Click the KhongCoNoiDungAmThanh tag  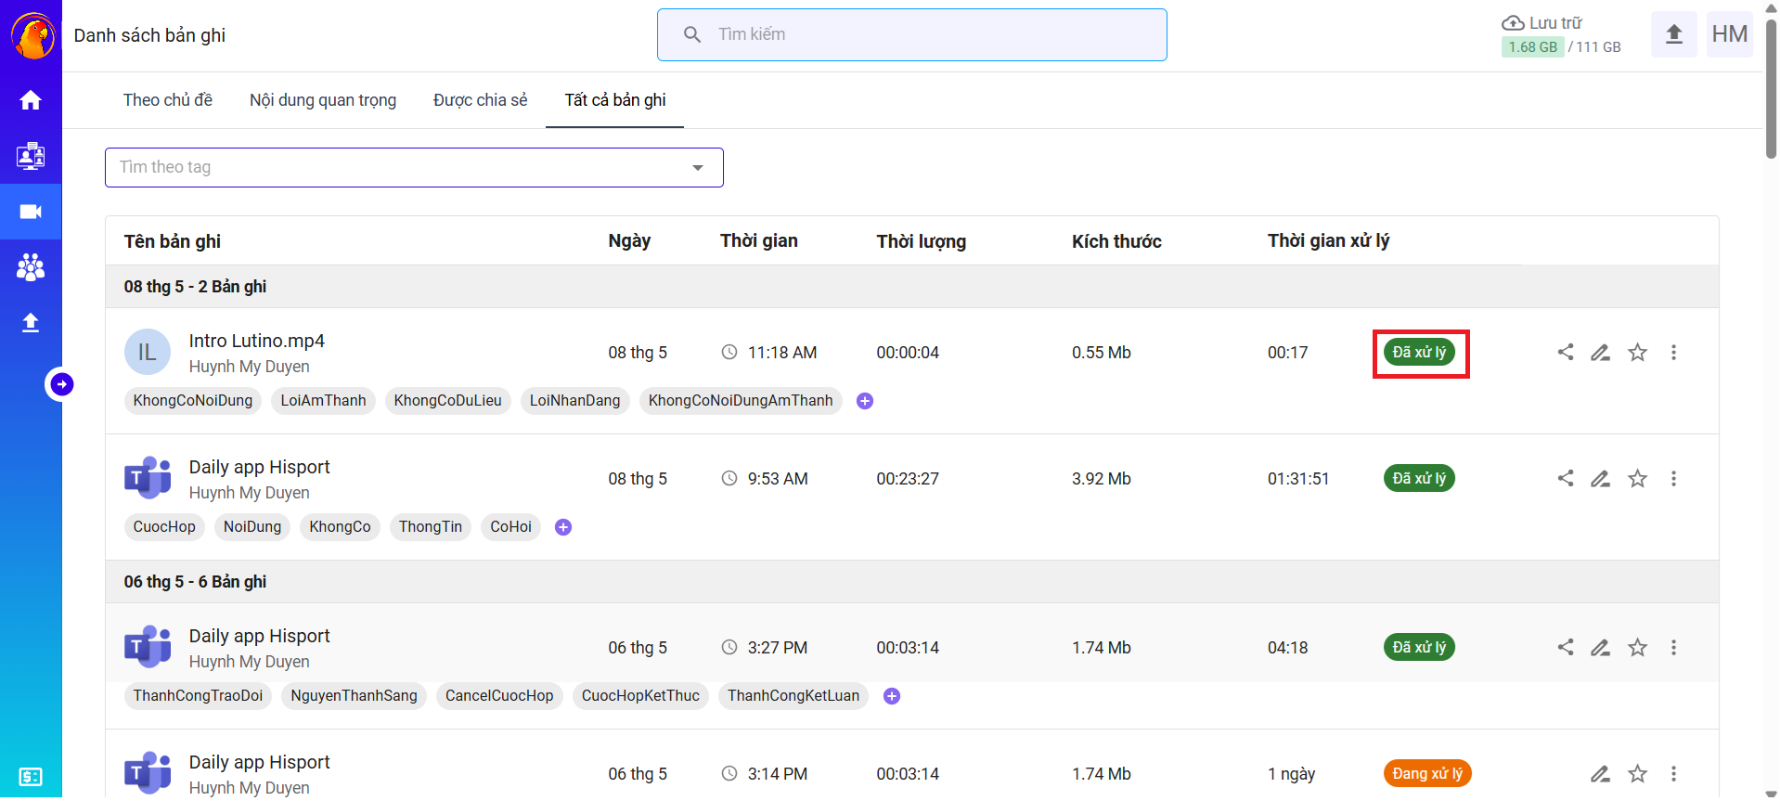[x=741, y=401]
